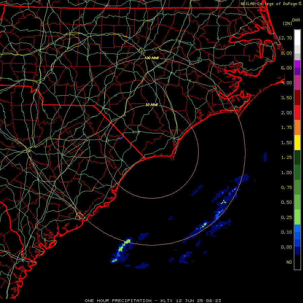Click the 4.00 legend value

tap(287, 83)
